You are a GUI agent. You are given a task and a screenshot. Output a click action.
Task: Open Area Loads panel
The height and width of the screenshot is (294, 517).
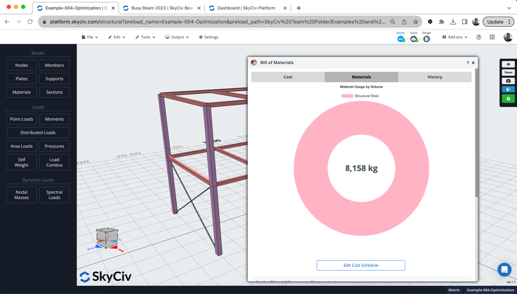(21, 146)
